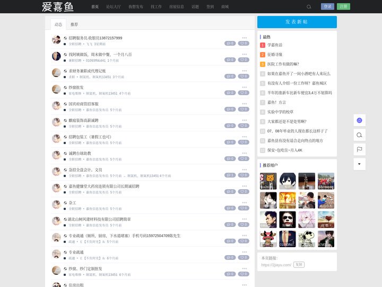Open the 话题 menu item
This screenshot has height=287, width=382.
pos(195,7)
